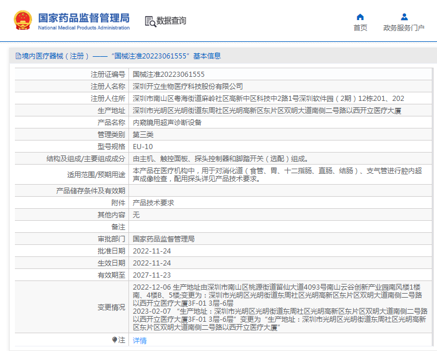Click the 境内医疗器械（注册）基本信息 heading

[x=119, y=56]
